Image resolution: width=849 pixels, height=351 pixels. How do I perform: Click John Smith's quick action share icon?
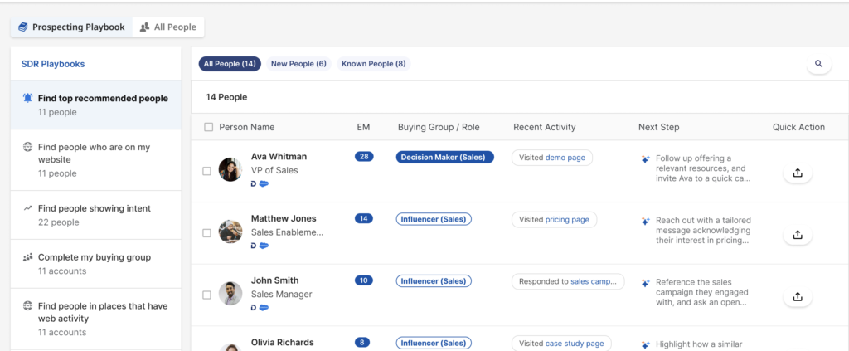point(798,296)
